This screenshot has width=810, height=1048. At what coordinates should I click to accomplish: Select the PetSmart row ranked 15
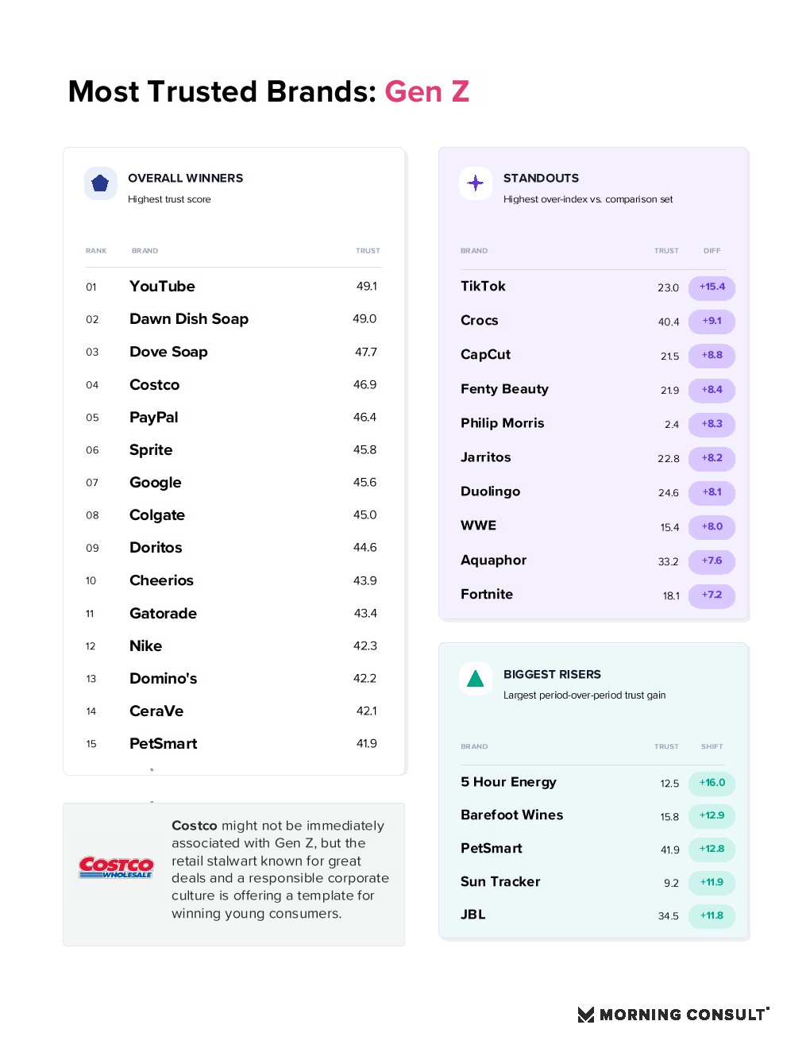coord(233,744)
